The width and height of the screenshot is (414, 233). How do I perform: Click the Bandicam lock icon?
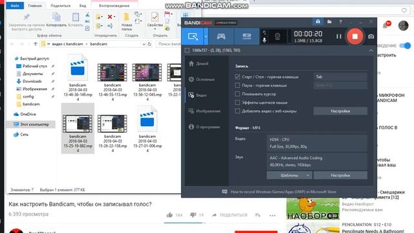click(318, 21)
